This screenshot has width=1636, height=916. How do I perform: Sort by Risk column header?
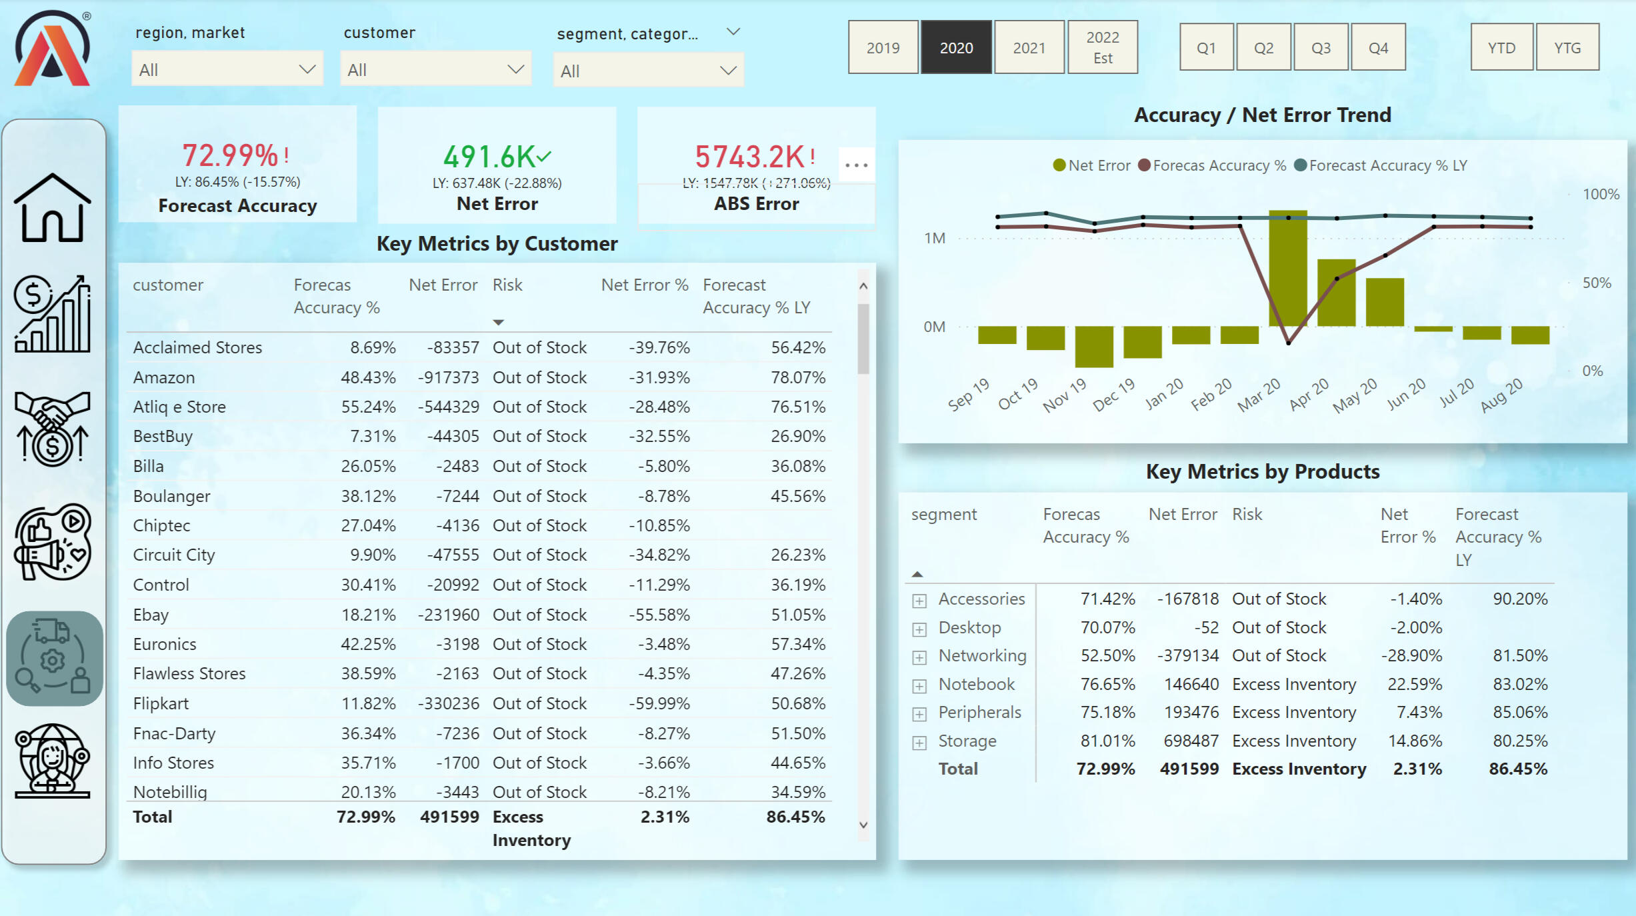pyautogui.click(x=507, y=285)
